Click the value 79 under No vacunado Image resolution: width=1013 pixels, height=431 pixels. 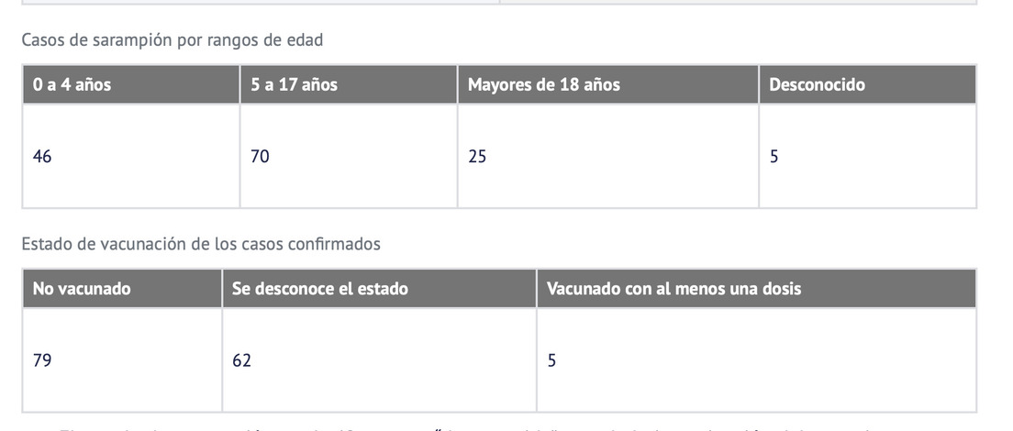point(42,360)
